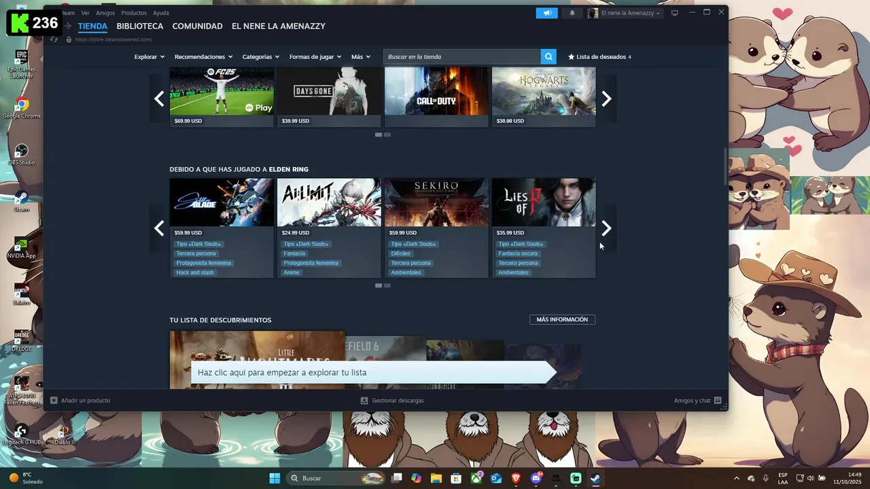Show hidden system tray icons
The height and width of the screenshot is (489, 870).
[736, 478]
